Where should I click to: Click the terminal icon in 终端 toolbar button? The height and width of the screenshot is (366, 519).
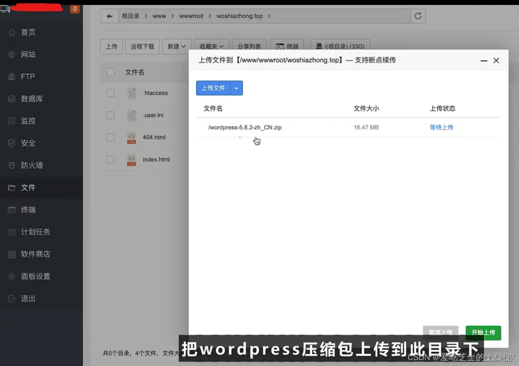[x=280, y=46]
